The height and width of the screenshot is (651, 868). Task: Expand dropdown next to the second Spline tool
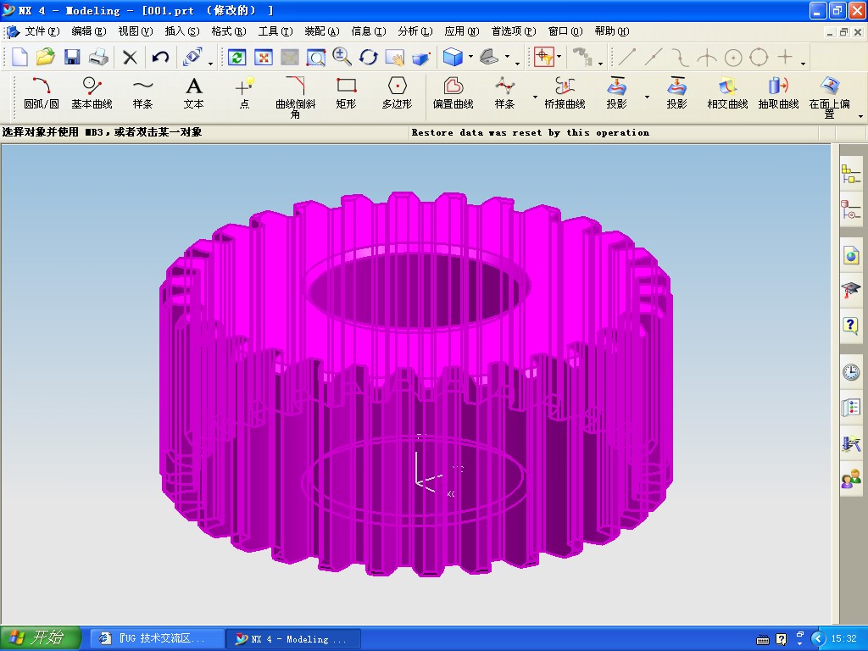[x=535, y=97]
